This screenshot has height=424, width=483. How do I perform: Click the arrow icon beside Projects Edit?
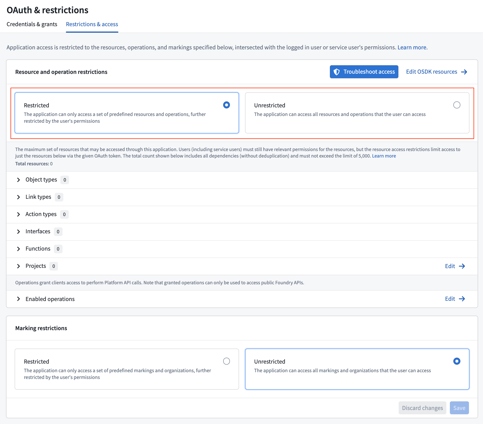(462, 266)
